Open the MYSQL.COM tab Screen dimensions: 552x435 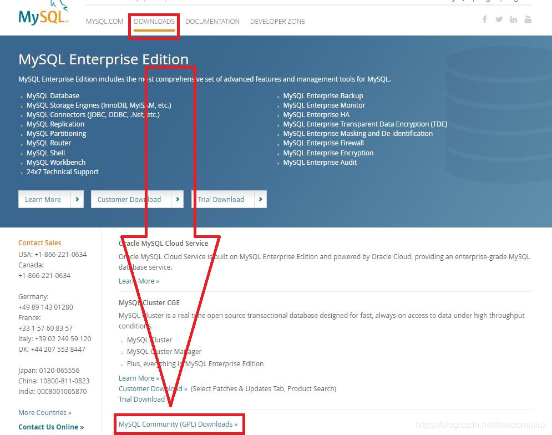[104, 22]
